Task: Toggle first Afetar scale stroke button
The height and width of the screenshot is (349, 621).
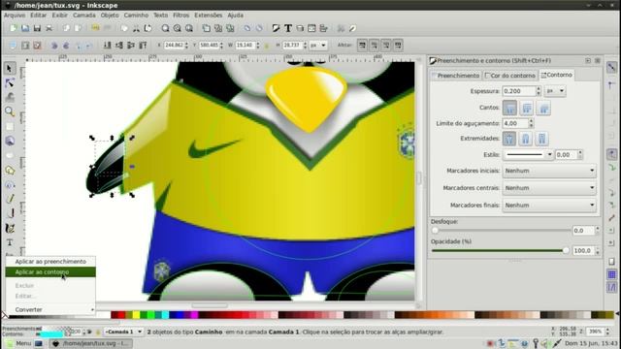Action: [x=362, y=46]
